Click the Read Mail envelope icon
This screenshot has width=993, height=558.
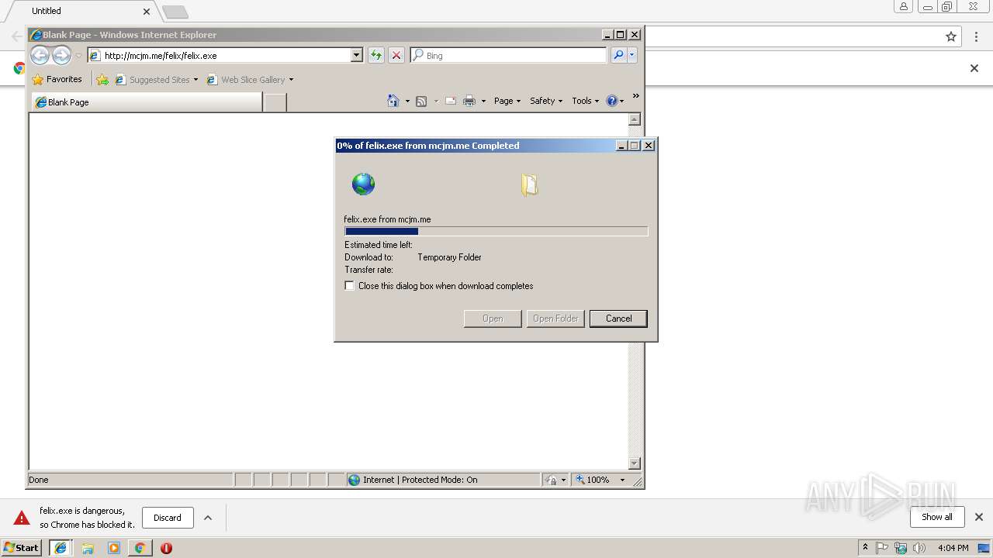tap(450, 101)
